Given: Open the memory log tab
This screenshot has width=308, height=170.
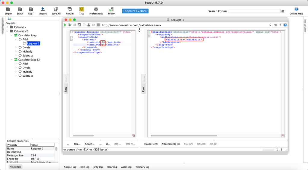Looking at the screenshot, I should coord(142,167).
